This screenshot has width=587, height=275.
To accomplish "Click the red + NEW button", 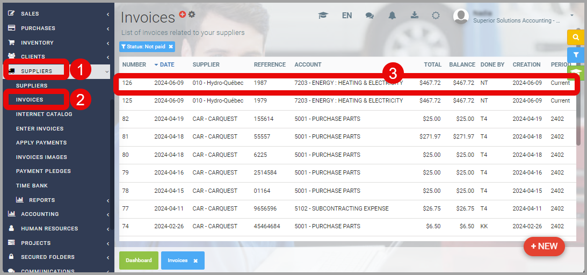I will [x=544, y=246].
